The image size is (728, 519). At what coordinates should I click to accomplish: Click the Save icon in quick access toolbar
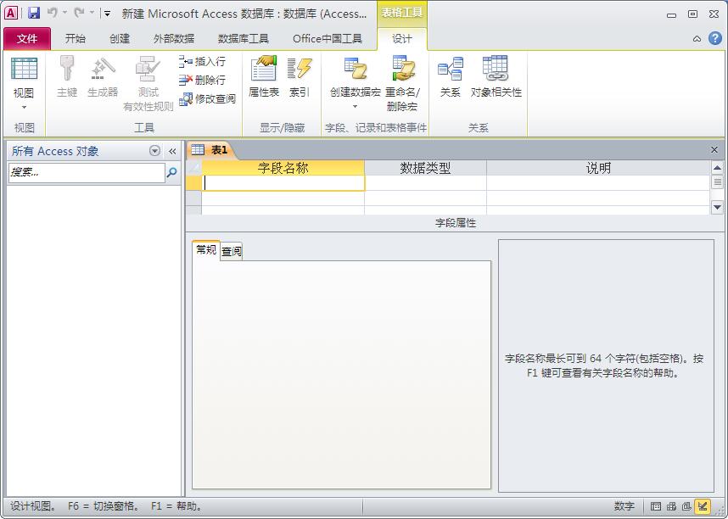[x=34, y=13]
